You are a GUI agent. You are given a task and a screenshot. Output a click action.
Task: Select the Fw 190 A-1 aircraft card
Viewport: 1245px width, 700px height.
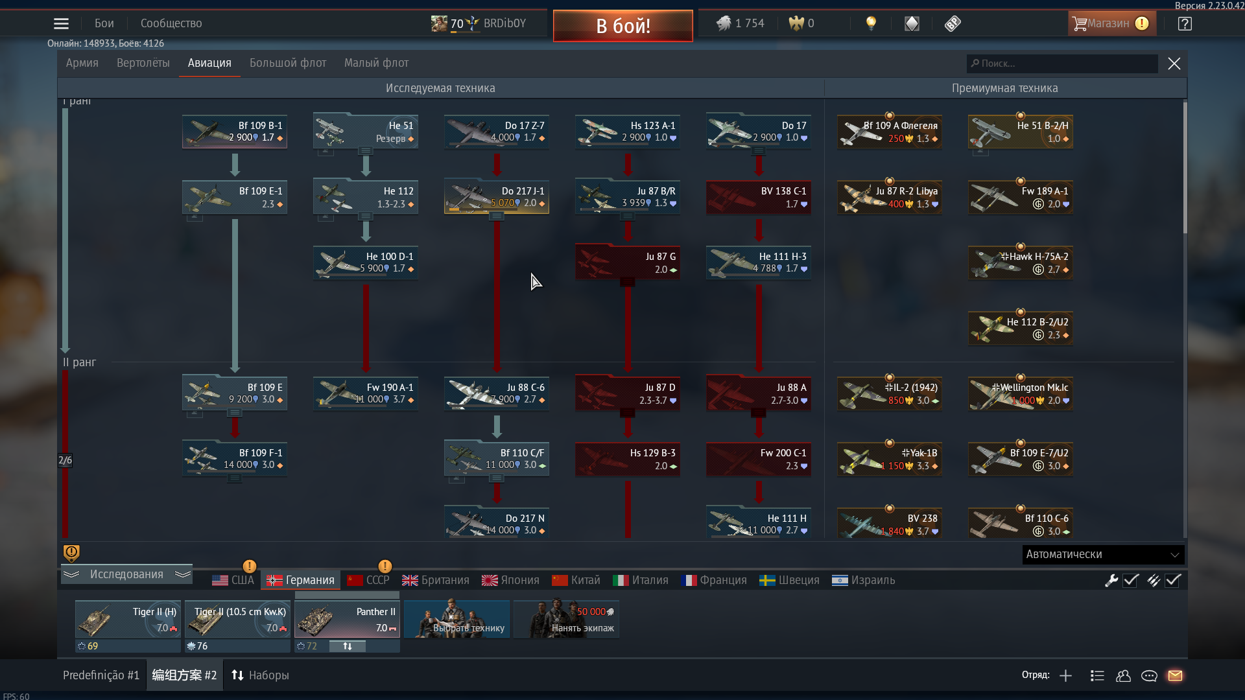pos(366,393)
